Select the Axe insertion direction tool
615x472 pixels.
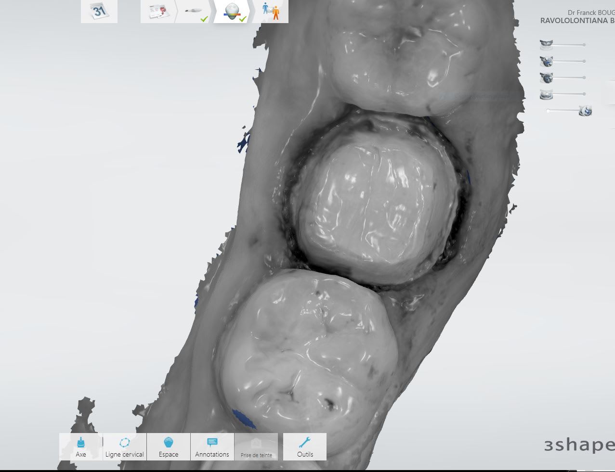tap(81, 446)
